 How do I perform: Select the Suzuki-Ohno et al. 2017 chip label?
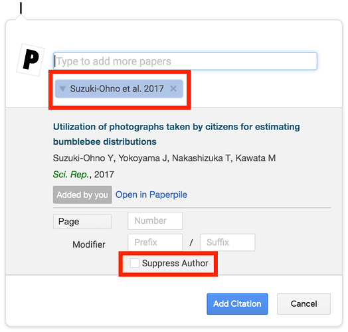pyautogui.click(x=117, y=89)
